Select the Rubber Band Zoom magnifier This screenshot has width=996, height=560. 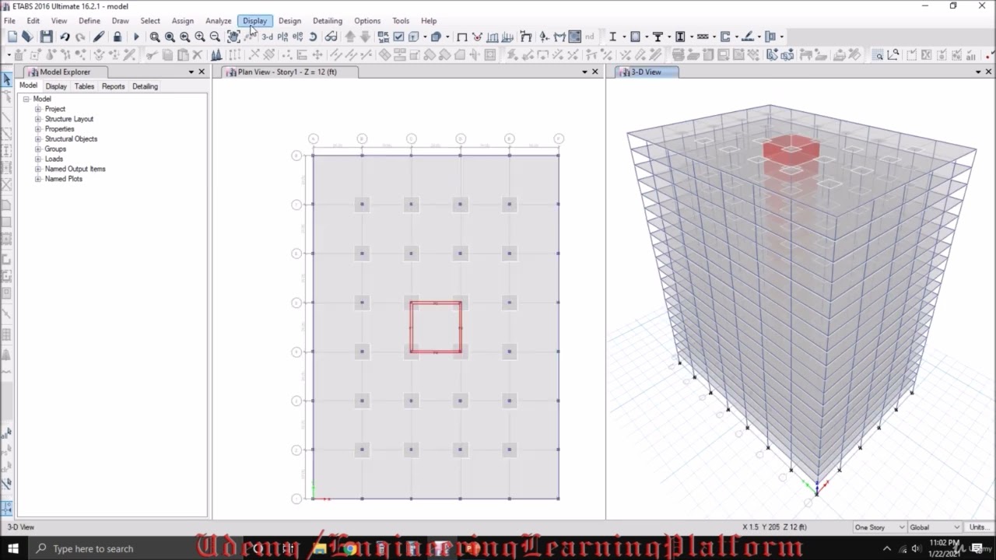(x=155, y=37)
